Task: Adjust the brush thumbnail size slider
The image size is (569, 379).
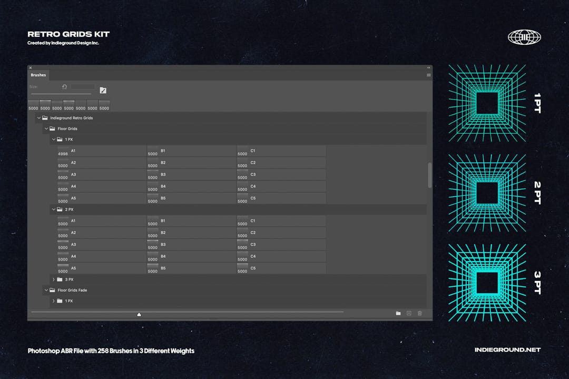Action: [x=139, y=314]
